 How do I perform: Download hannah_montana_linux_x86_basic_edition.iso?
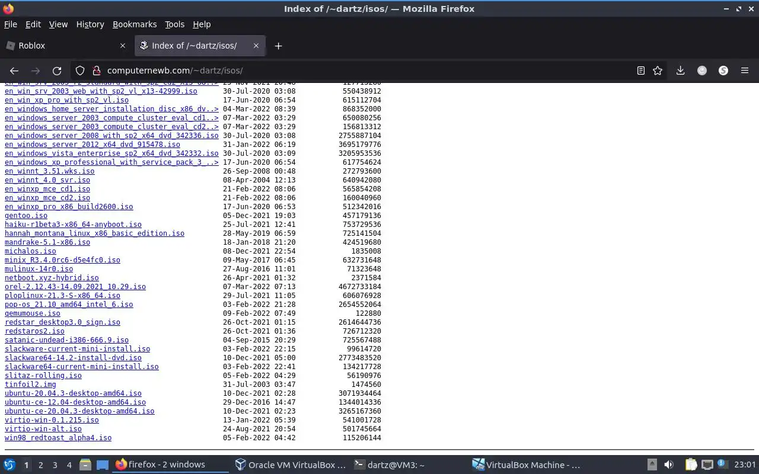tap(94, 233)
